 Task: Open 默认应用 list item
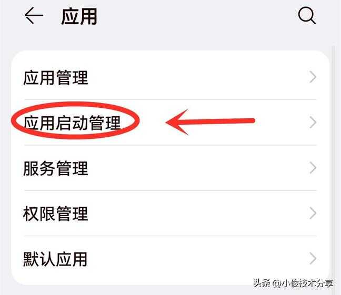click(170, 259)
